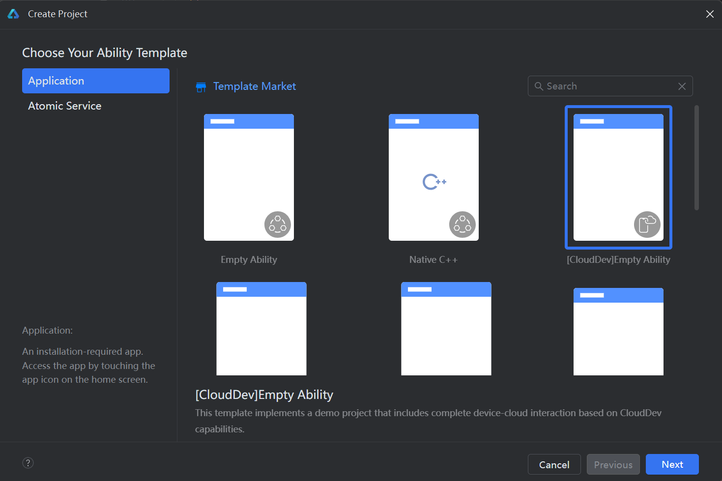This screenshot has width=722, height=481.
Task: Focus the template Search field
Action: 610,86
